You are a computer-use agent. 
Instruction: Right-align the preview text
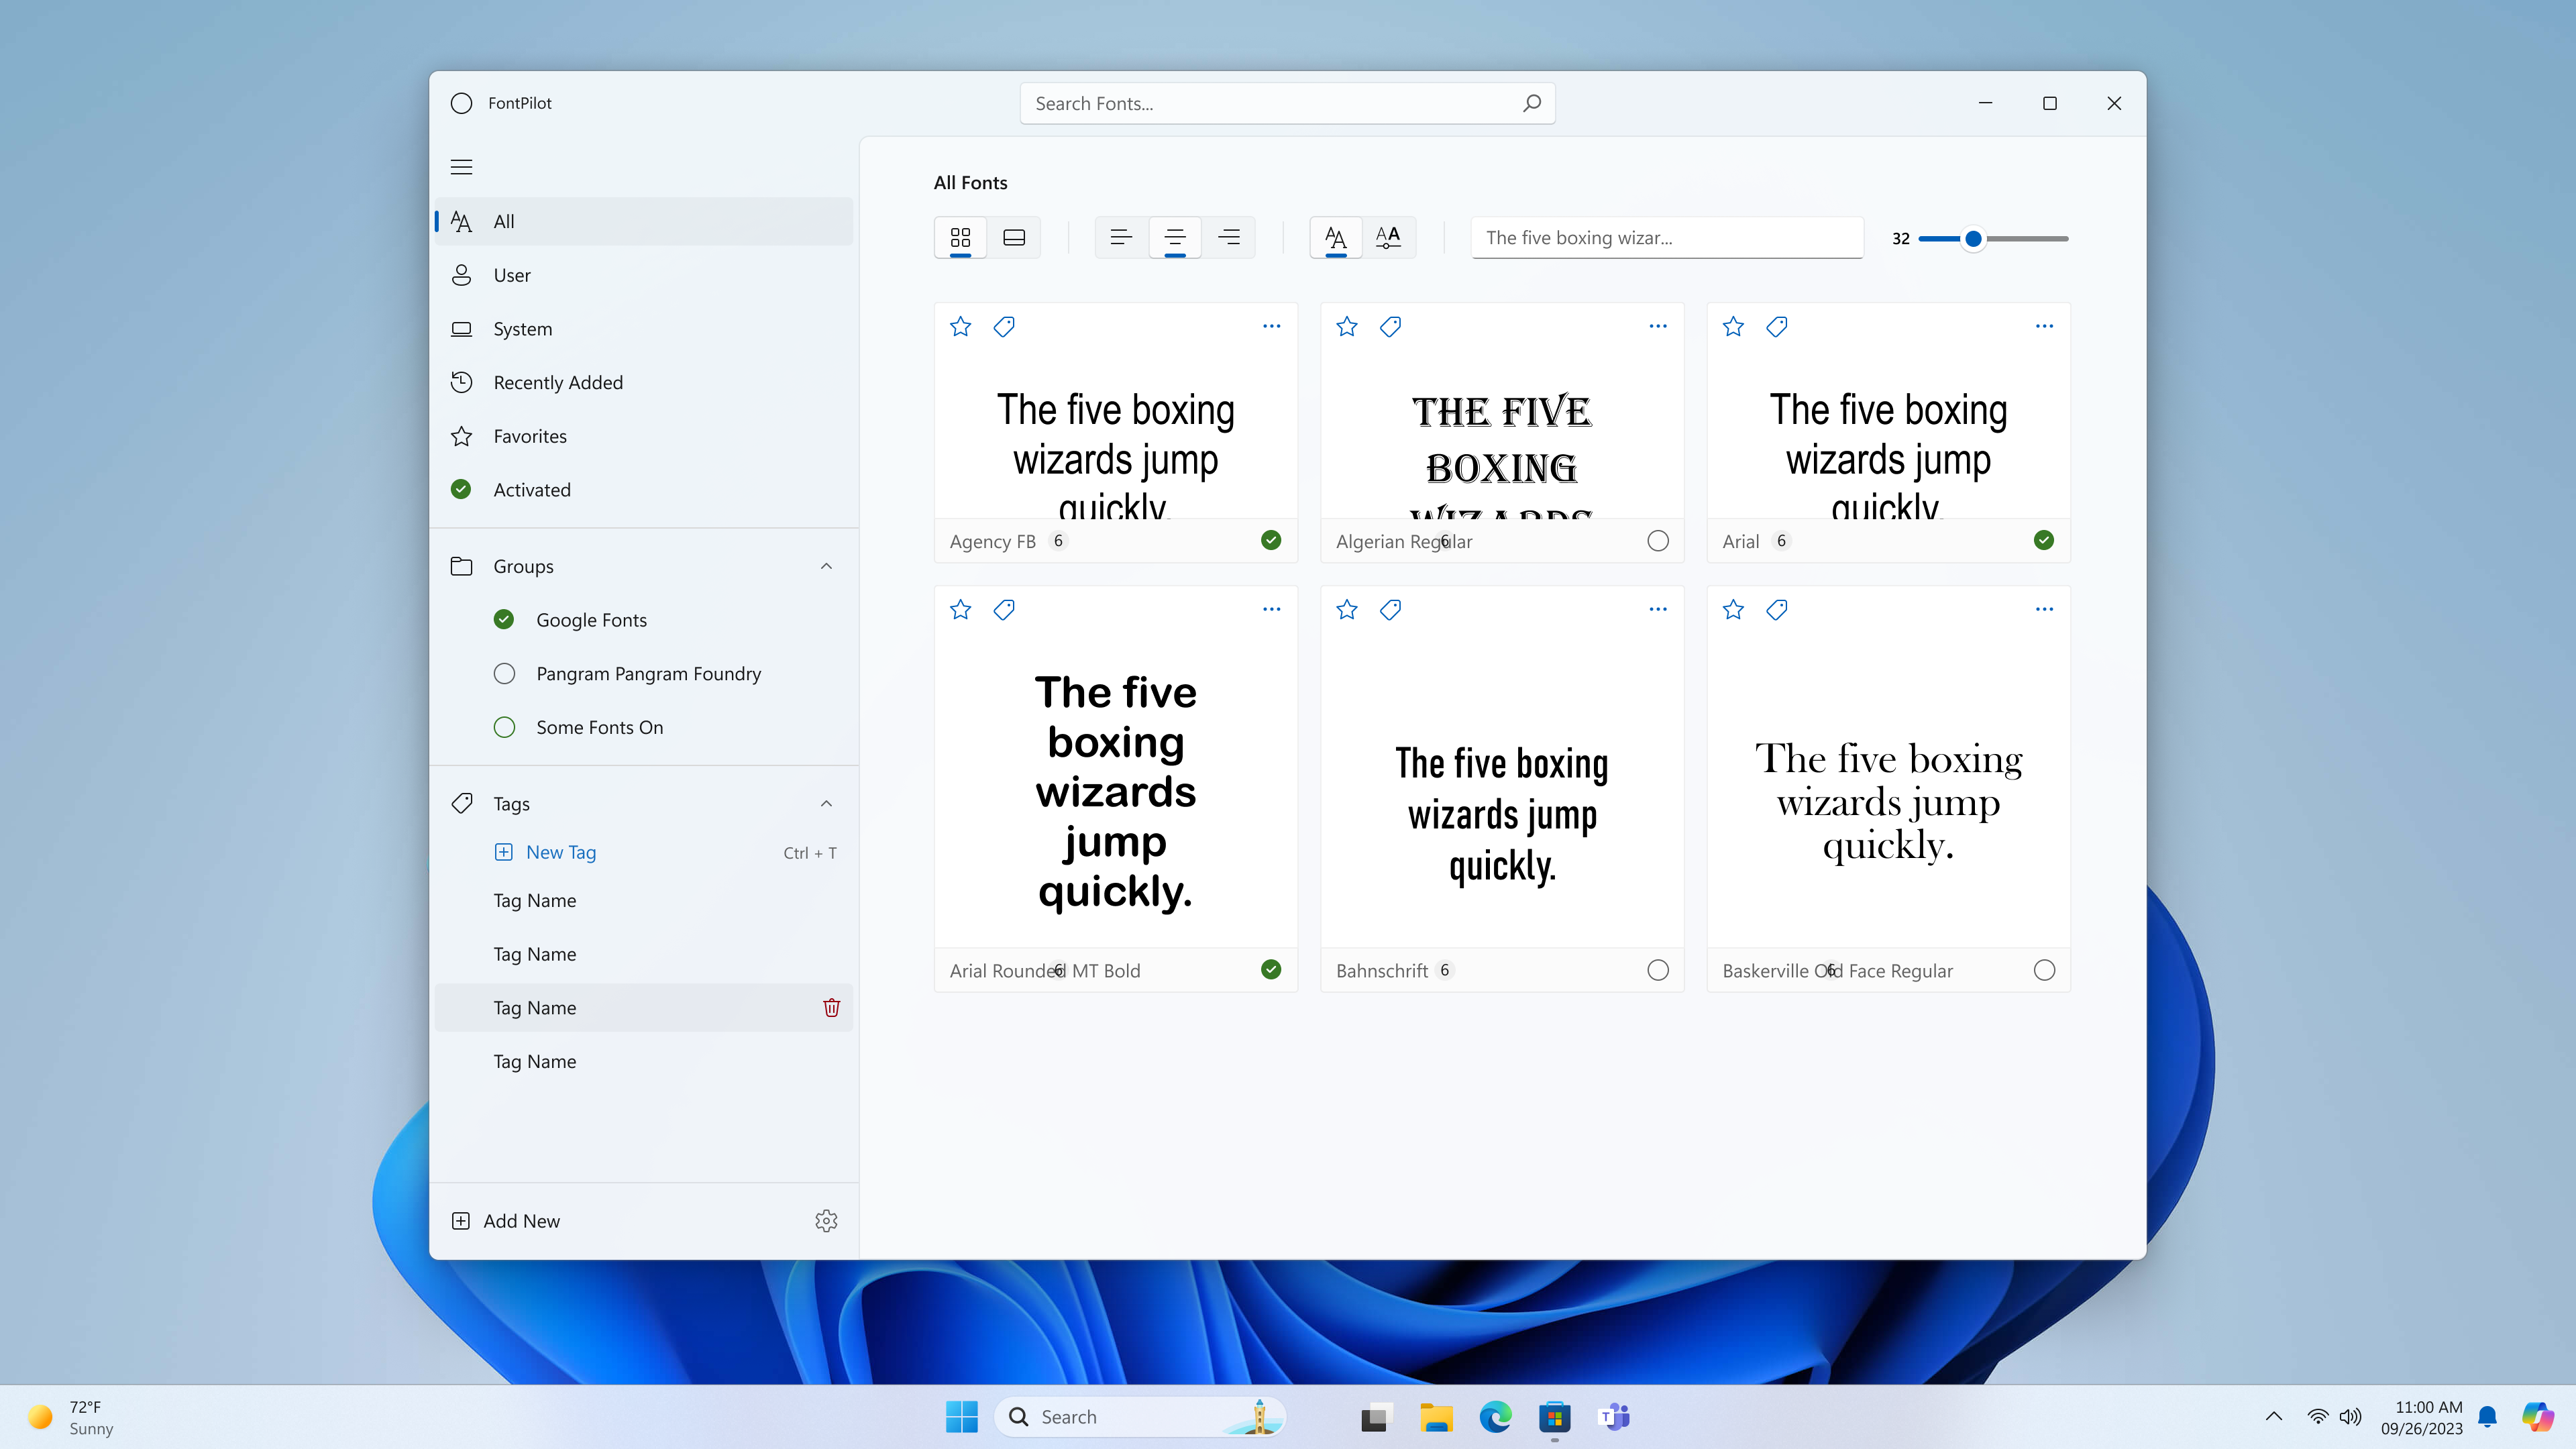click(1229, 237)
